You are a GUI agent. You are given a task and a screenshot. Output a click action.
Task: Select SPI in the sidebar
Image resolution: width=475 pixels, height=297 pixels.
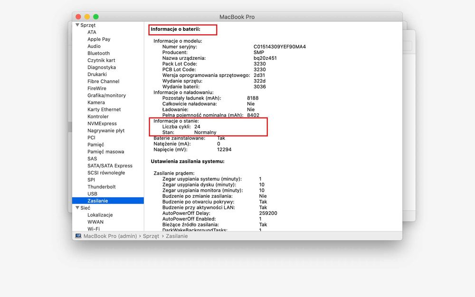(91, 180)
